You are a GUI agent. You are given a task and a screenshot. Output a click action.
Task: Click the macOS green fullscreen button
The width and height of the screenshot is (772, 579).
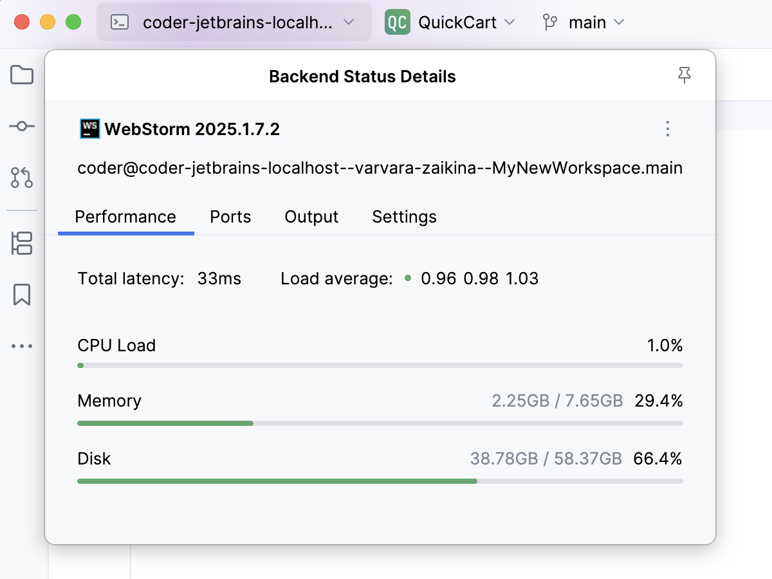pyautogui.click(x=73, y=23)
